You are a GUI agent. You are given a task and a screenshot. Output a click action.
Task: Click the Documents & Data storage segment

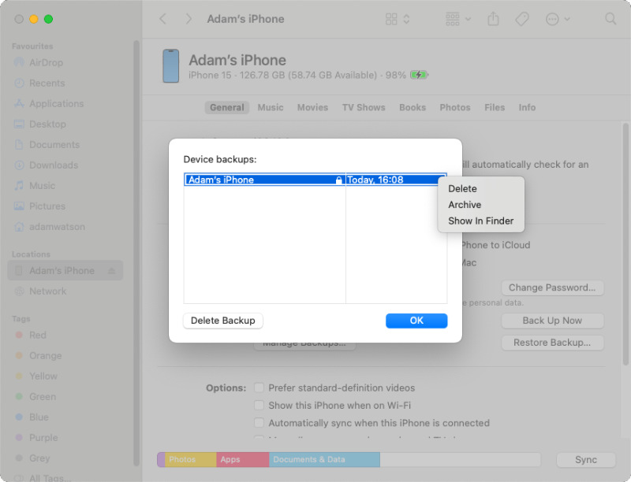324,459
